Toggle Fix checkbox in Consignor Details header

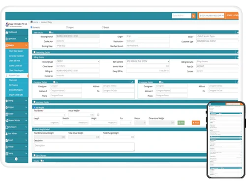pos(54,82)
